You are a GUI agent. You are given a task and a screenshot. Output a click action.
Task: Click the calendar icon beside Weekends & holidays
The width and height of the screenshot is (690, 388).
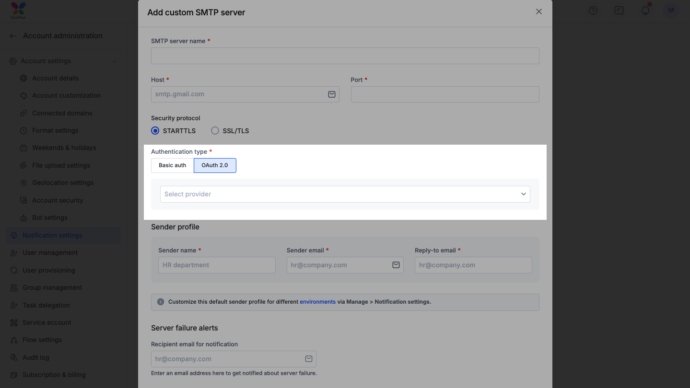(x=23, y=148)
